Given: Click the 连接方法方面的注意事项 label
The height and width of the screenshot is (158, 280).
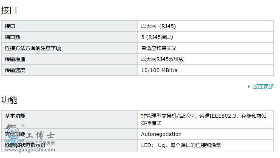Looking at the screenshot, I should pyautogui.click(x=33, y=48).
